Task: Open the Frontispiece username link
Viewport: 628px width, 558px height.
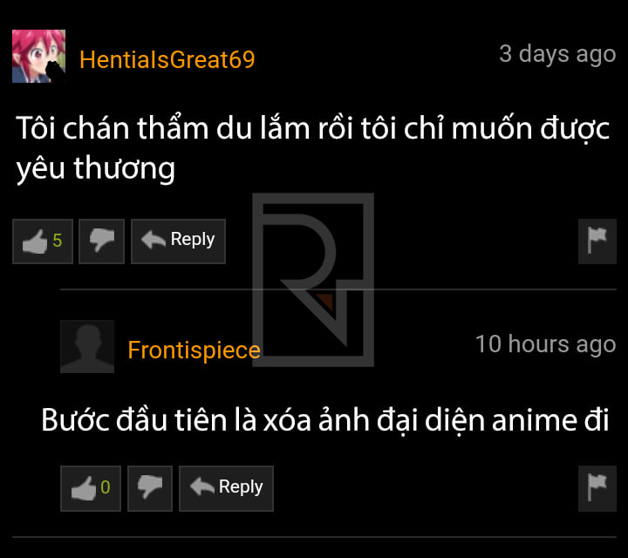Action: (x=195, y=350)
